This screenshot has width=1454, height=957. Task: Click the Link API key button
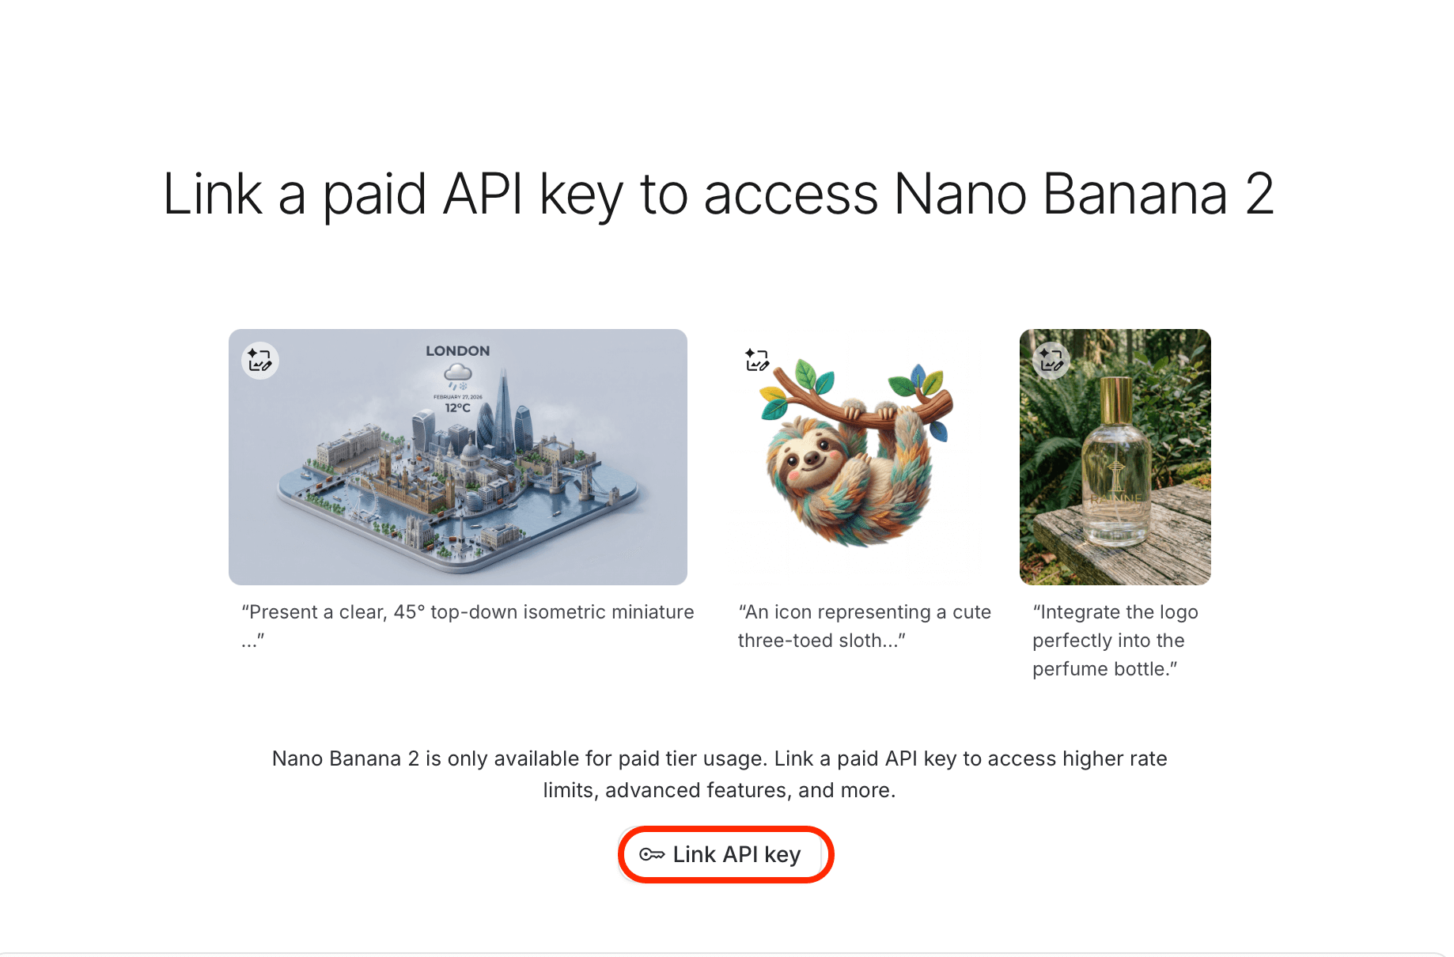click(725, 854)
